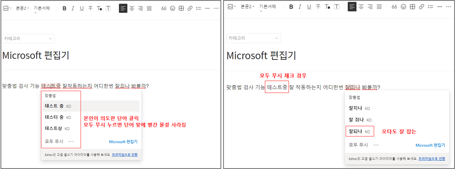
Task: Toggle italic in the right editor toolbar
Action: [x=300, y=7]
